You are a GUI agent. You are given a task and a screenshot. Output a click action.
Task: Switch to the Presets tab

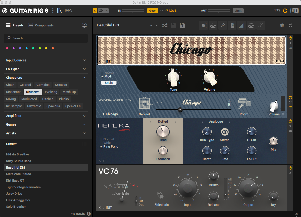coord(15,25)
